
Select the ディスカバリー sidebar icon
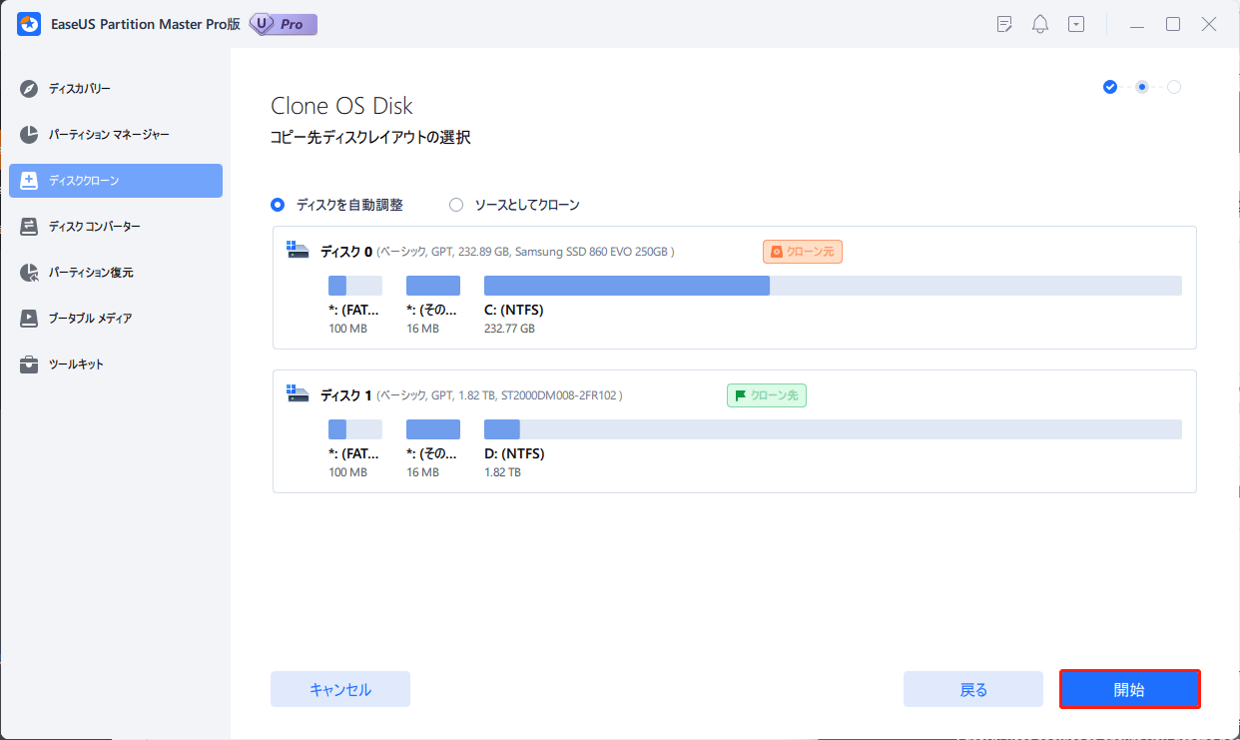[x=28, y=88]
